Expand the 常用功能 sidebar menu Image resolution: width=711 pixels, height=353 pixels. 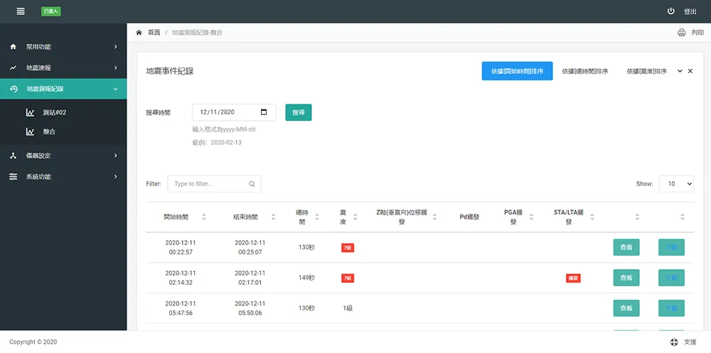tap(63, 47)
